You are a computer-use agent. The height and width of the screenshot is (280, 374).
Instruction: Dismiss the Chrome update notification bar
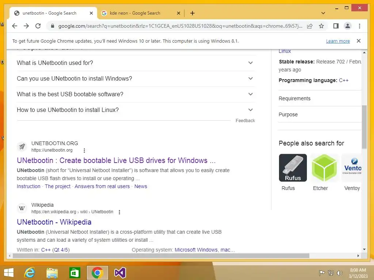(x=359, y=41)
